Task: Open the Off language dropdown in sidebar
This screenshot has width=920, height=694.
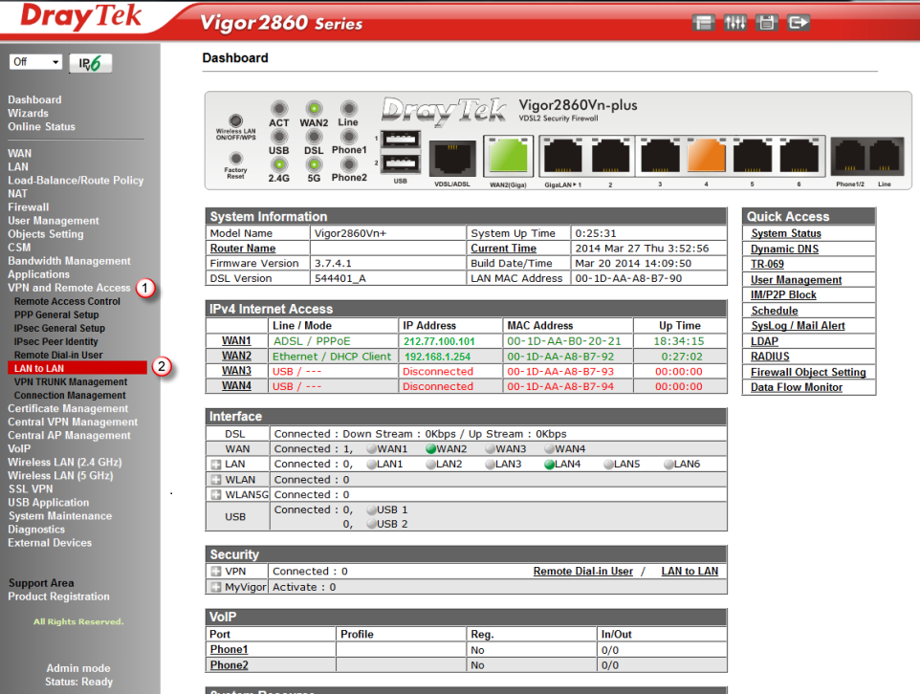Action: [x=35, y=61]
